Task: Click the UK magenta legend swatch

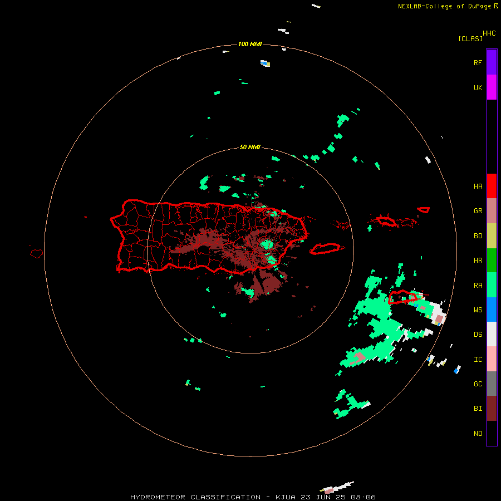Action: 492,87
